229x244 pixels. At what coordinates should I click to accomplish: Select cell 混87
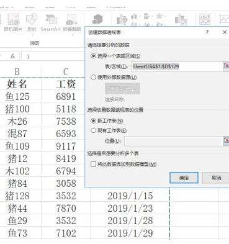[17, 133]
